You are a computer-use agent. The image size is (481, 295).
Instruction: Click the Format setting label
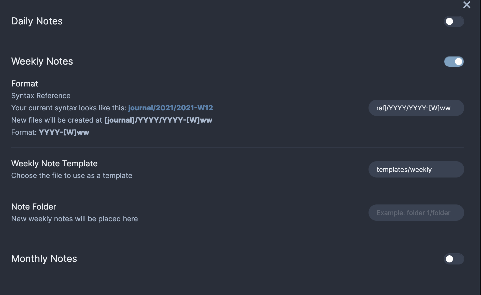(25, 84)
